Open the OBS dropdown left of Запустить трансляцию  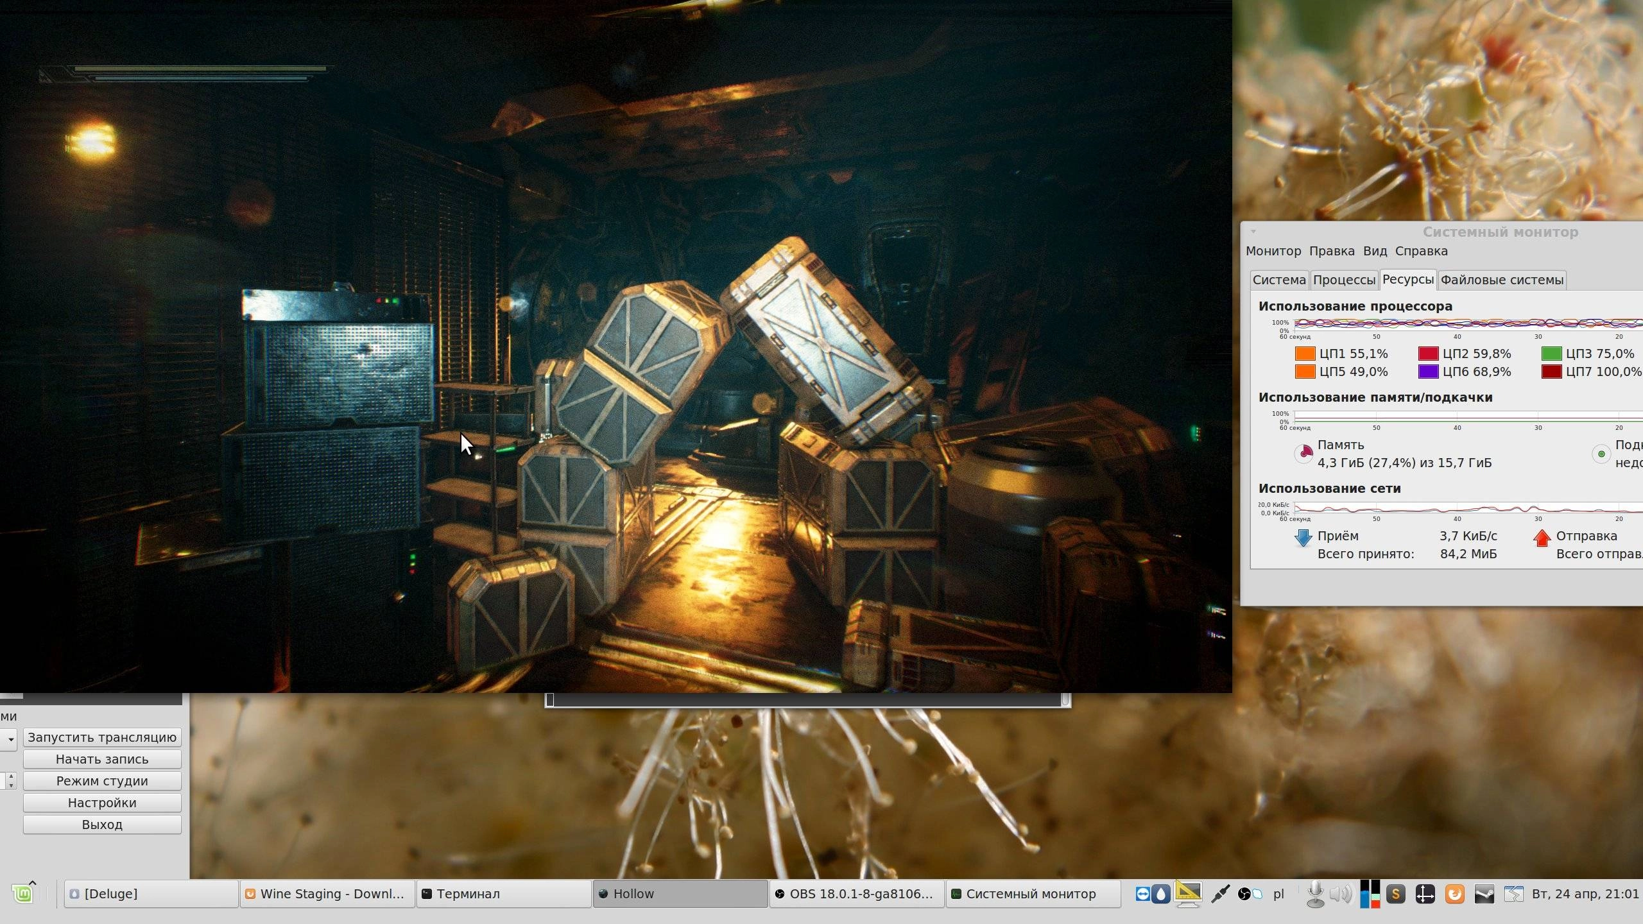pos(9,739)
